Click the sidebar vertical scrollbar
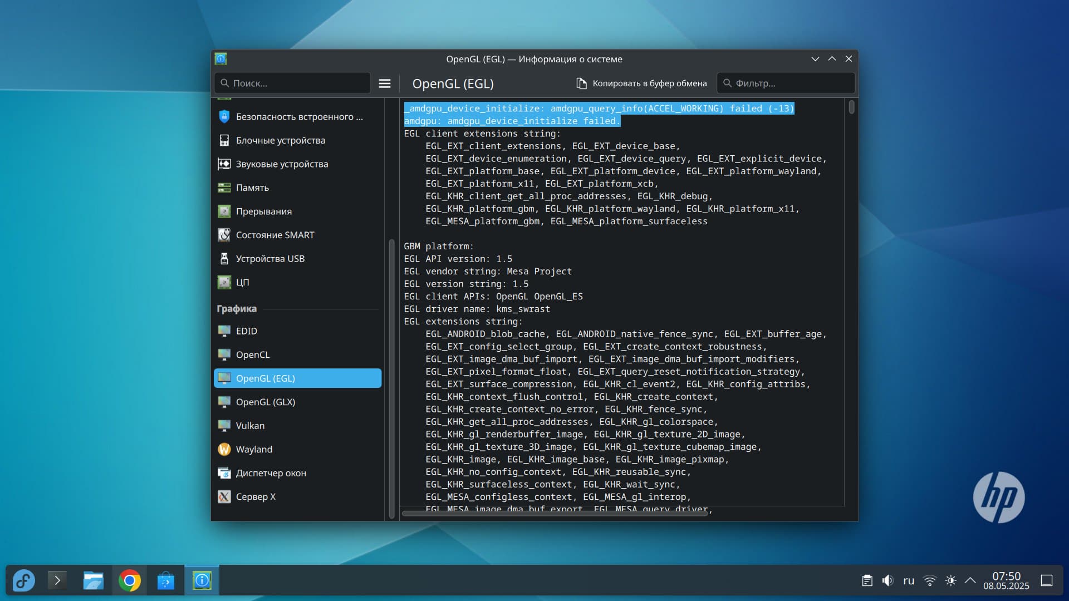Screen dimensions: 1069x601 [391, 378]
